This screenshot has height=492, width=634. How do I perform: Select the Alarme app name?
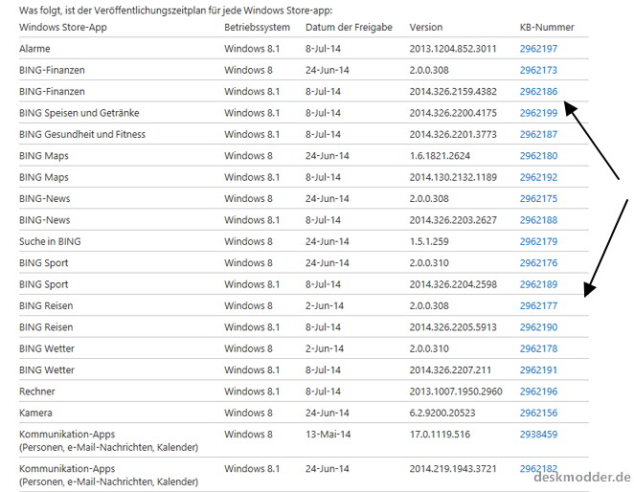34,49
